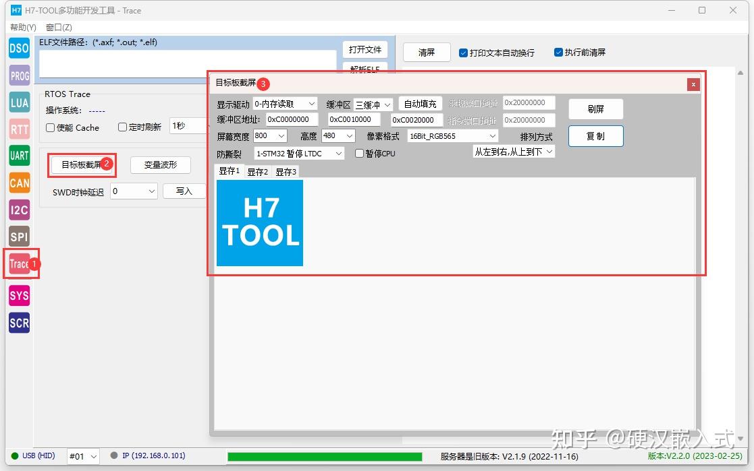Image resolution: width=754 pixels, height=471 pixels.
Task: Open the RTT viewer
Action: [x=18, y=129]
